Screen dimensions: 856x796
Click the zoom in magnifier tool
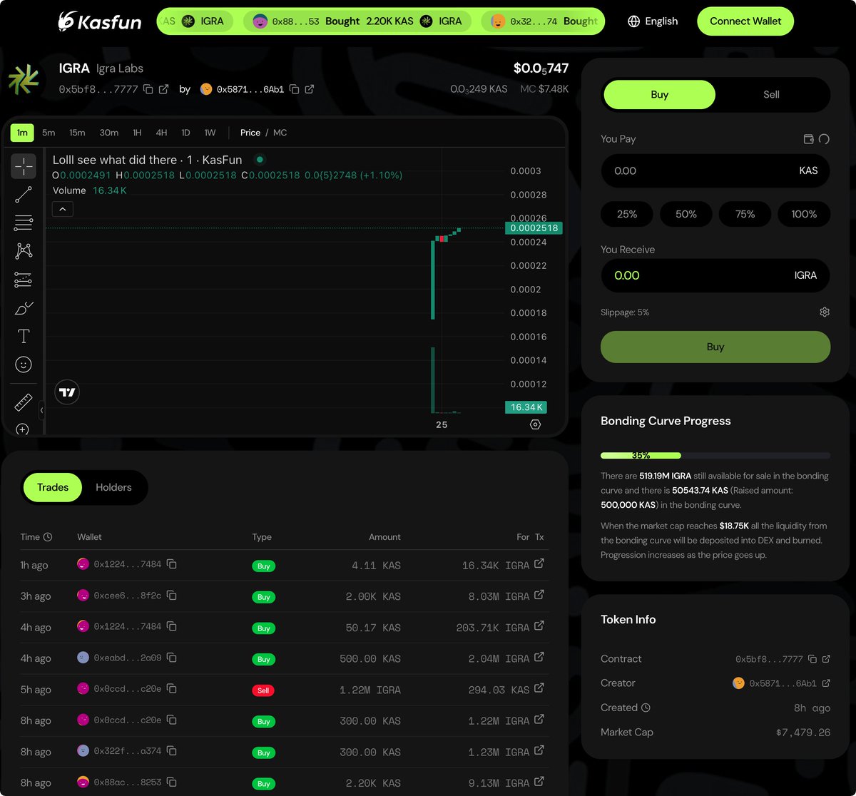pyautogui.click(x=23, y=429)
